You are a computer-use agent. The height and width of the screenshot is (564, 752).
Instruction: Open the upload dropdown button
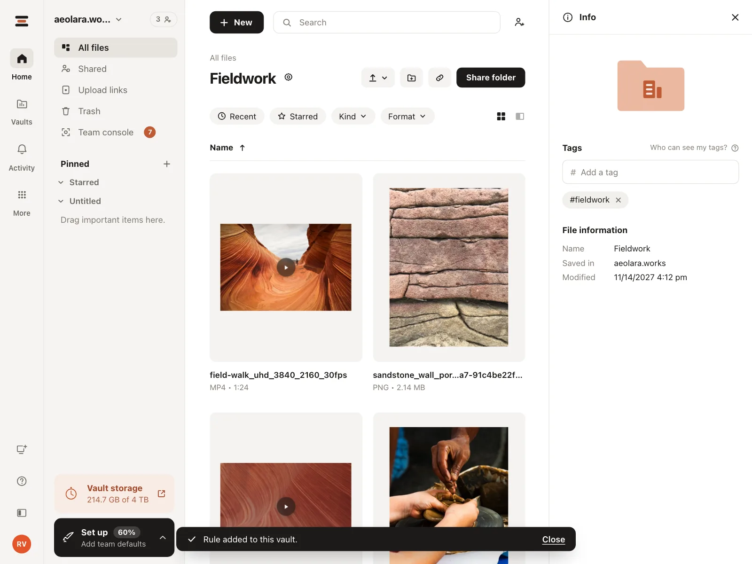(x=378, y=78)
